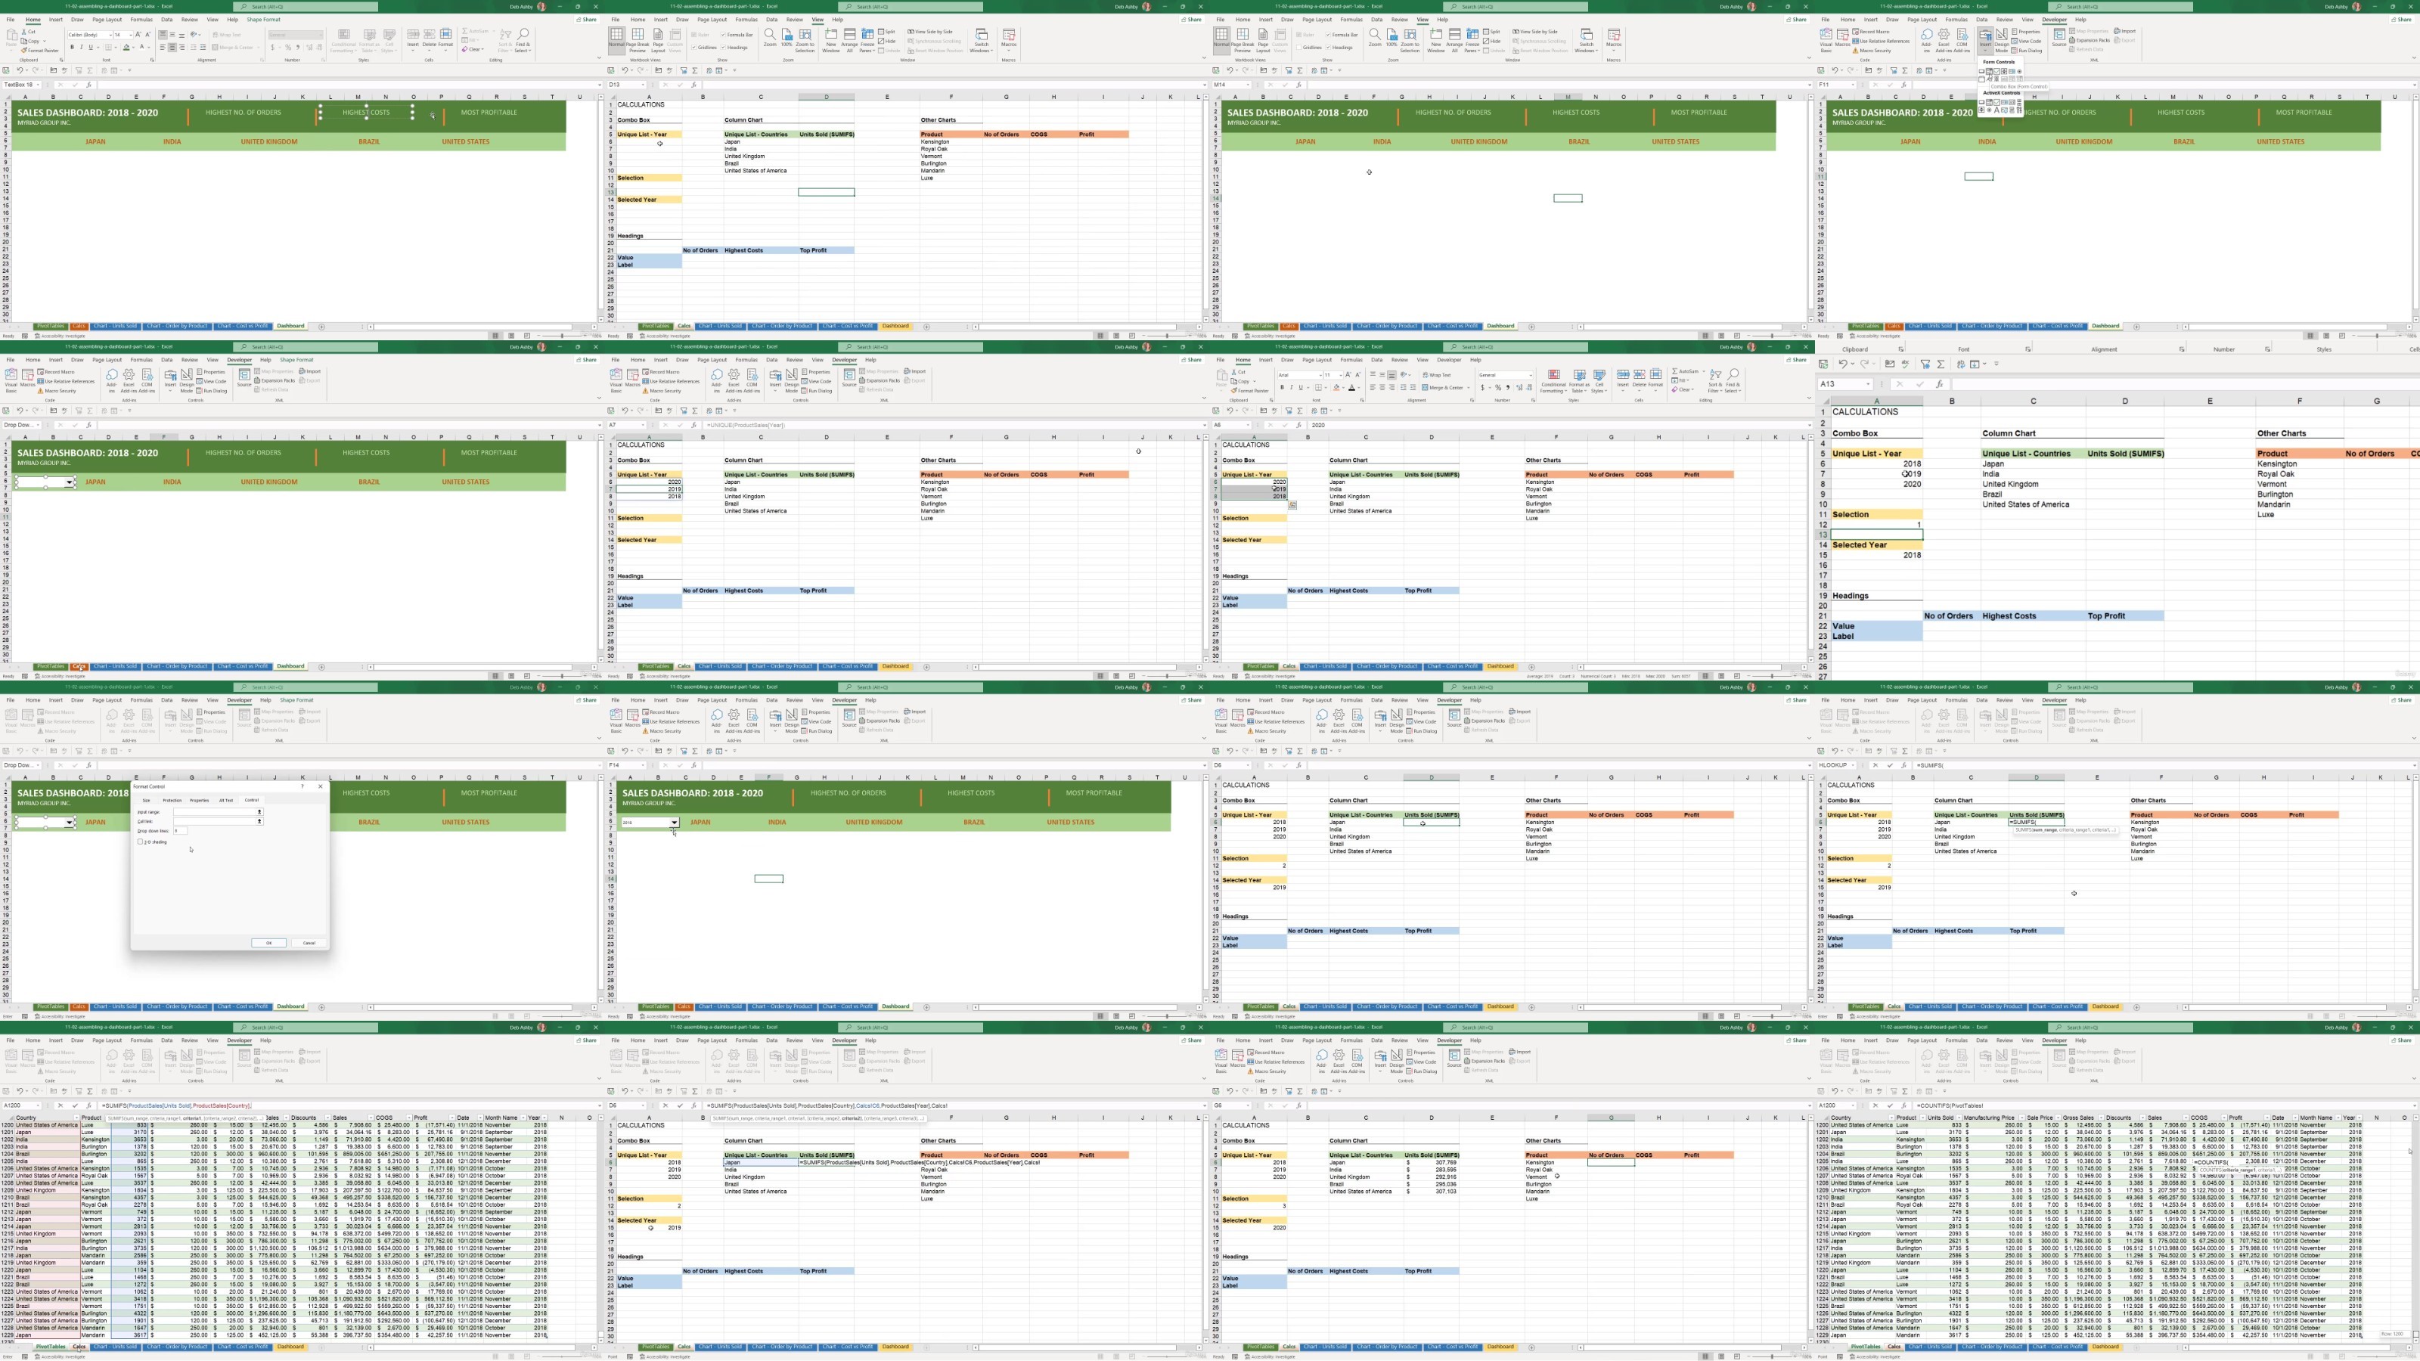The image size is (2420, 1361).
Task: Click Cancel in the Format Control dialog
Action: pyautogui.click(x=309, y=943)
